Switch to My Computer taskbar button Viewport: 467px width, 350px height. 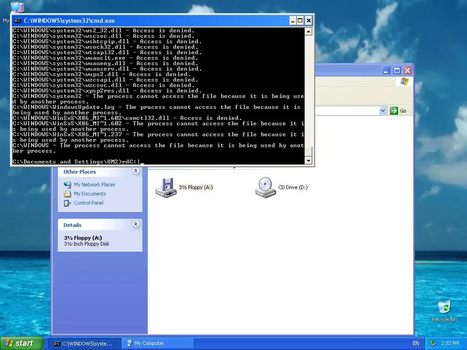pos(158,344)
